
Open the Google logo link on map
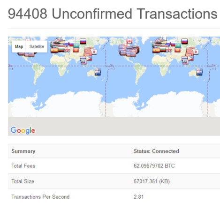tap(23, 130)
